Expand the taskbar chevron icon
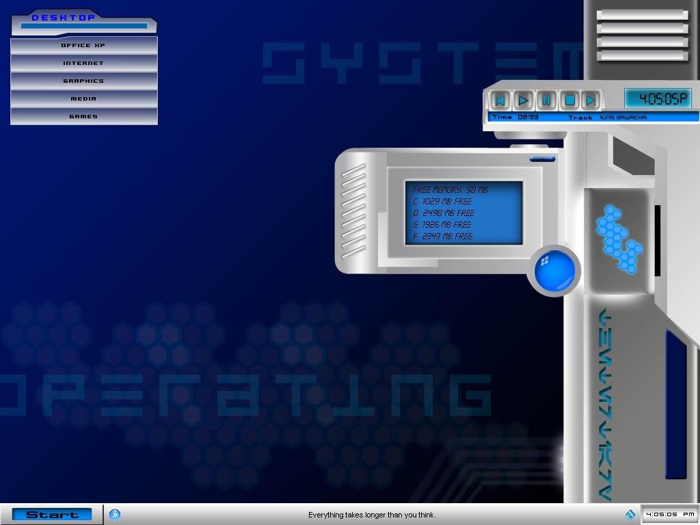 pyautogui.click(x=115, y=515)
